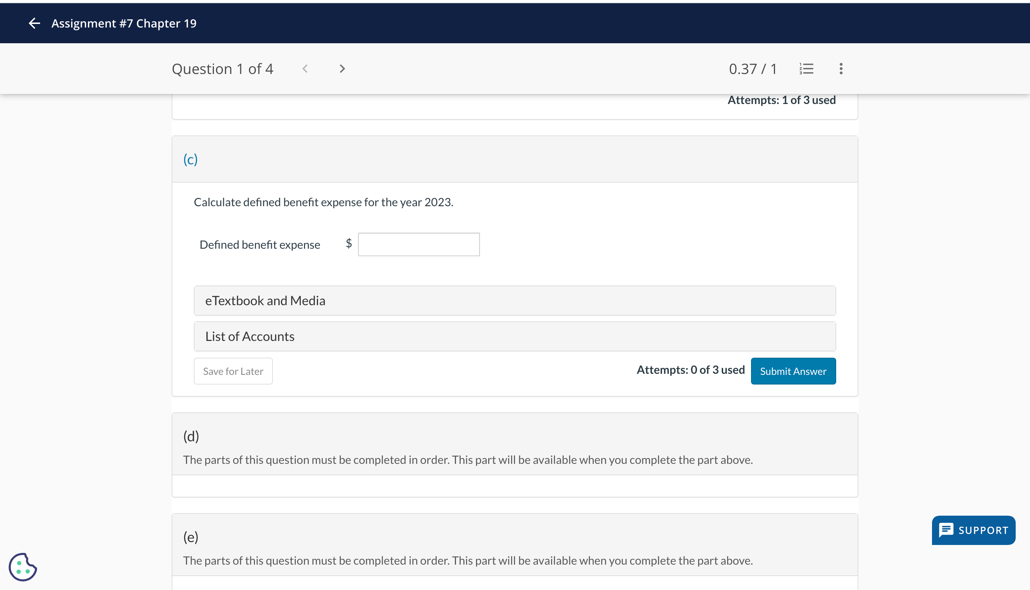
Task: Click the Attempts 0 of 3 used text
Action: pyautogui.click(x=691, y=370)
